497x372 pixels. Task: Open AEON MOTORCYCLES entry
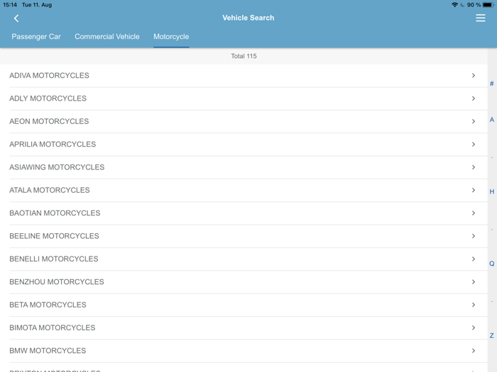click(x=244, y=121)
